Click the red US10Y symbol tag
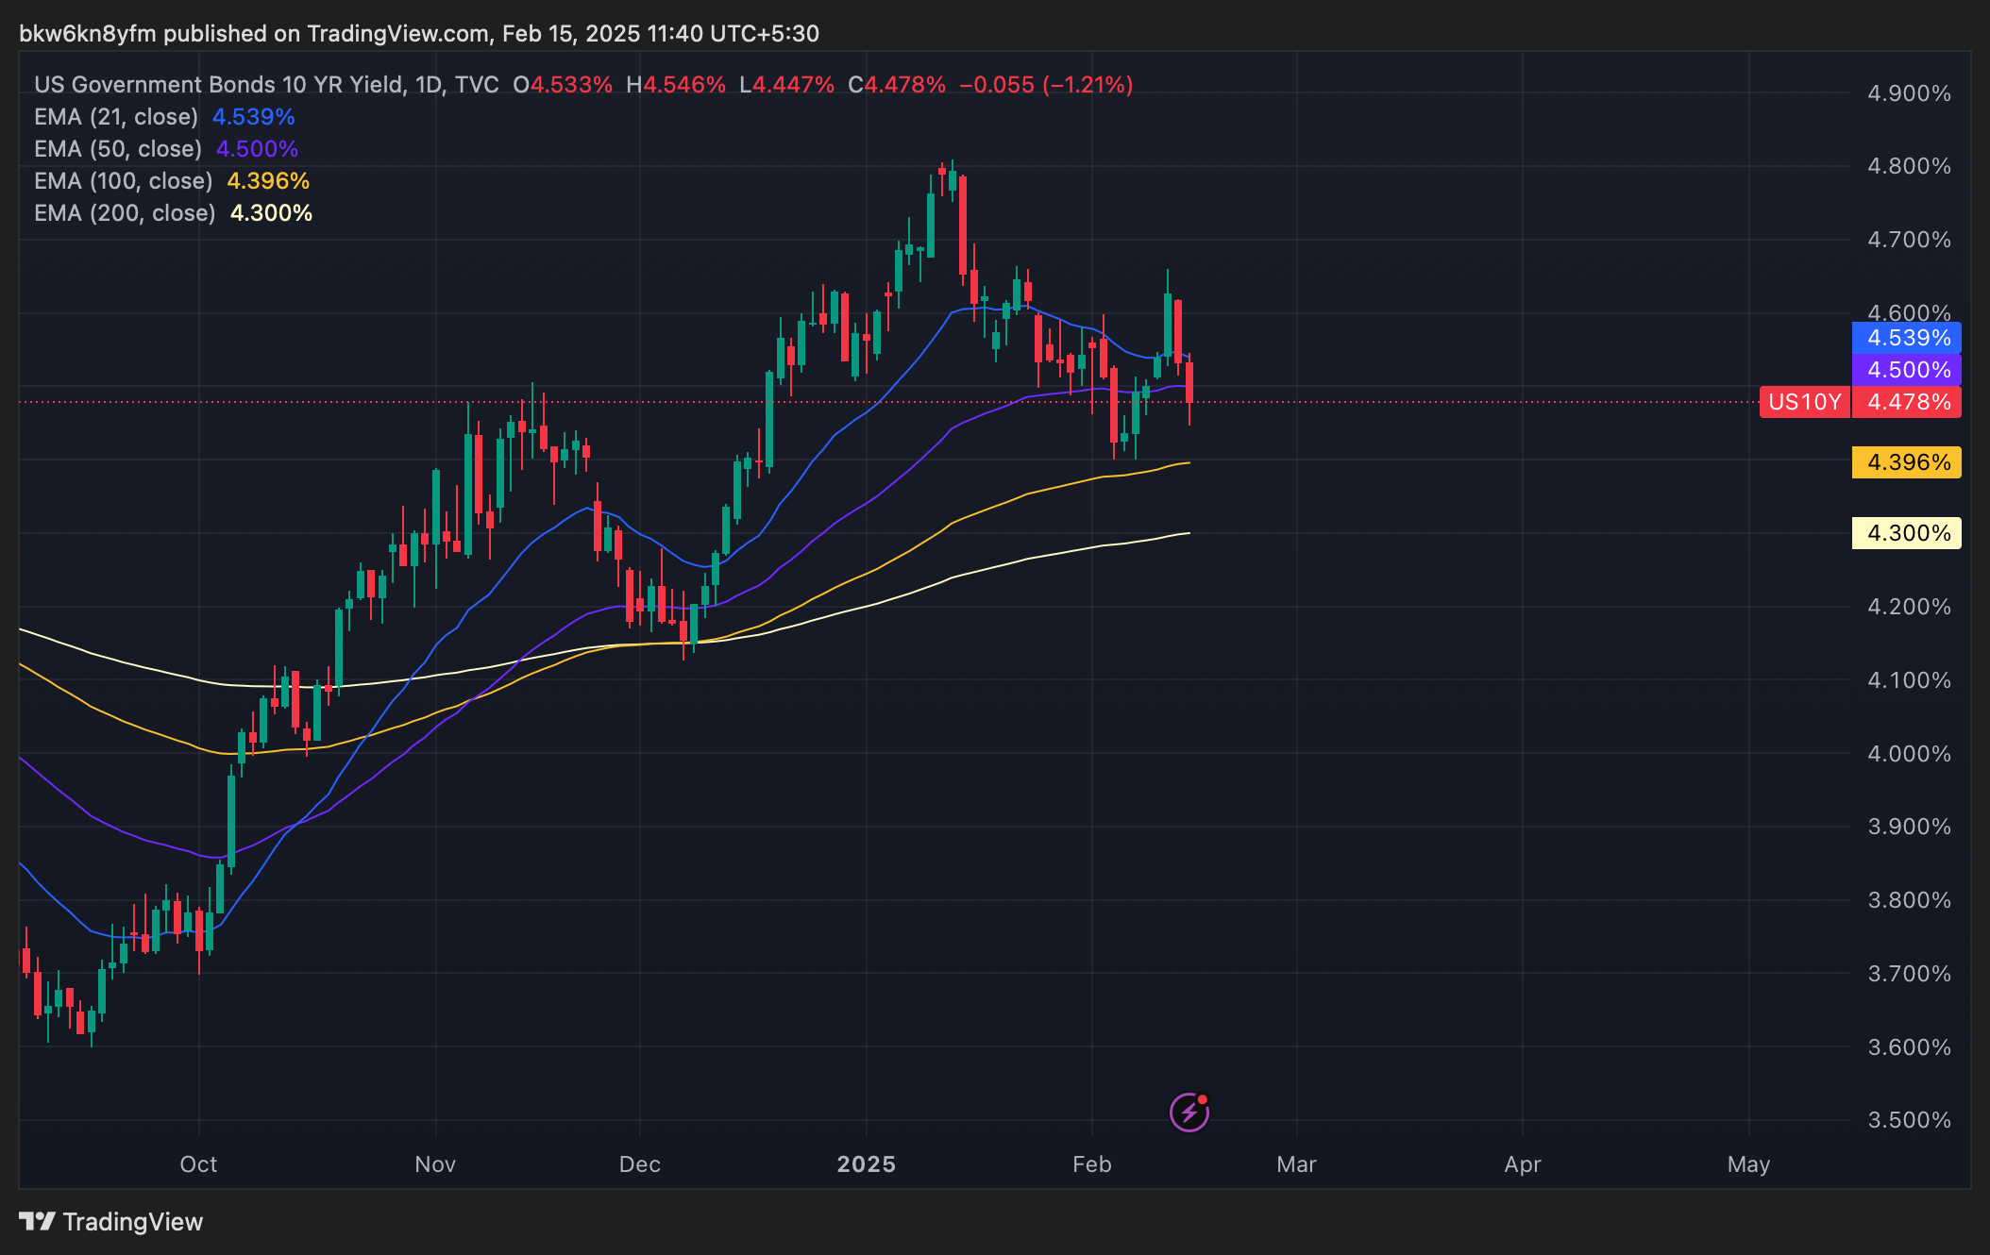Screen dimensions: 1990x1255 (x=1804, y=402)
